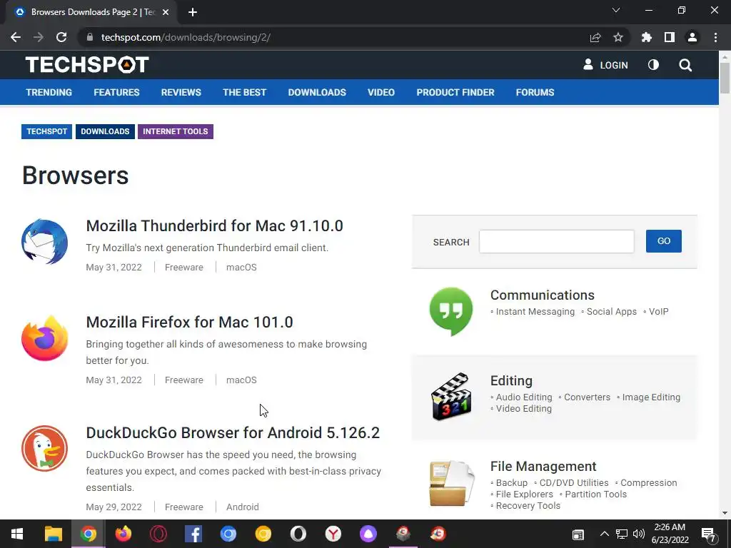Open the Editing category heading
This screenshot has width=731, height=548.
pyautogui.click(x=511, y=381)
